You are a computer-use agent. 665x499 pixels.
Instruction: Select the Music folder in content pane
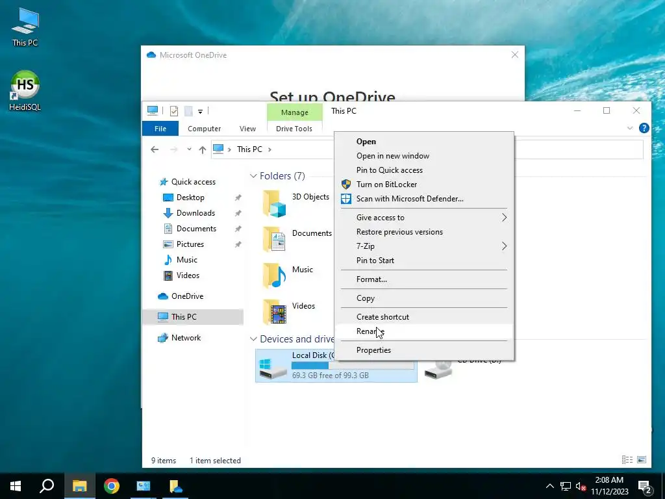[288, 275]
